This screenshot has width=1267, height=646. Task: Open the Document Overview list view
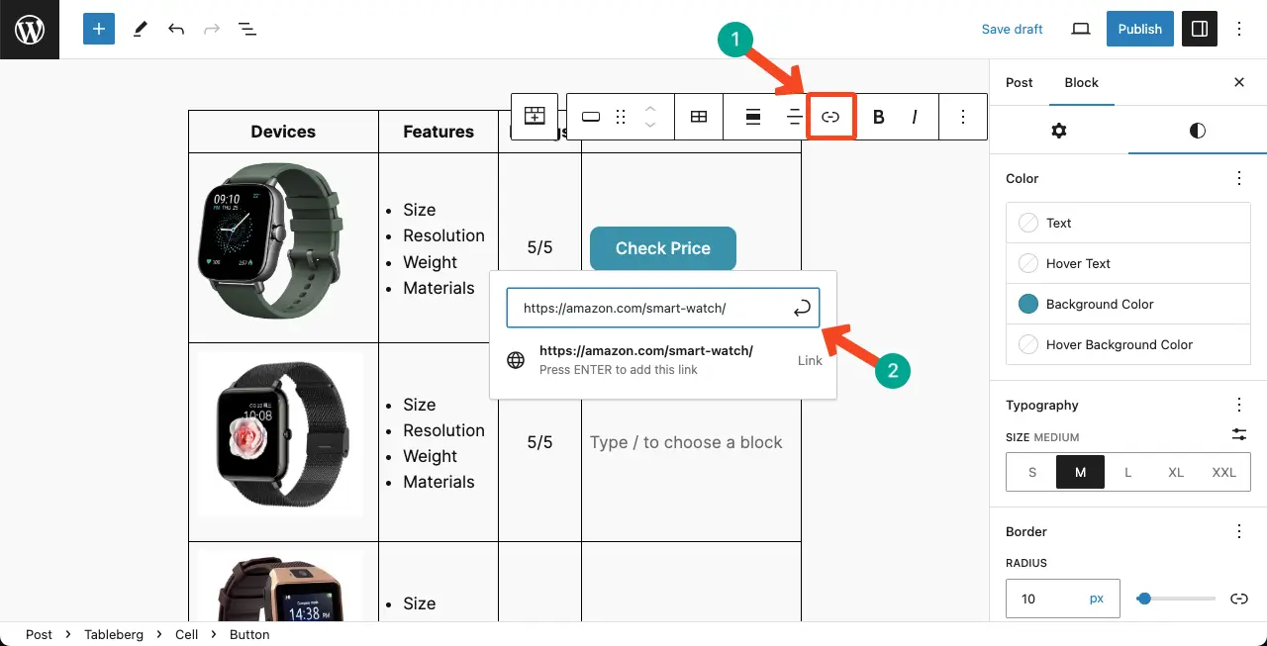(x=247, y=30)
